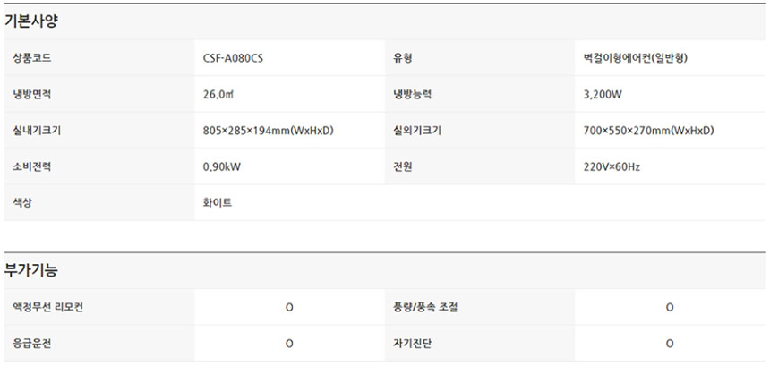Select the product code CSF-A080CS
770x366 pixels.
click(233, 59)
